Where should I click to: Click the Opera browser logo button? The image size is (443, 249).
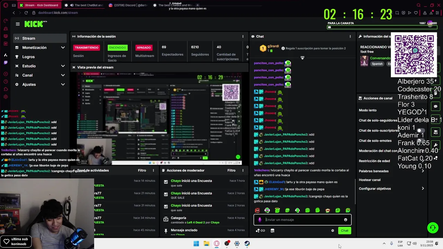coord(5,5)
